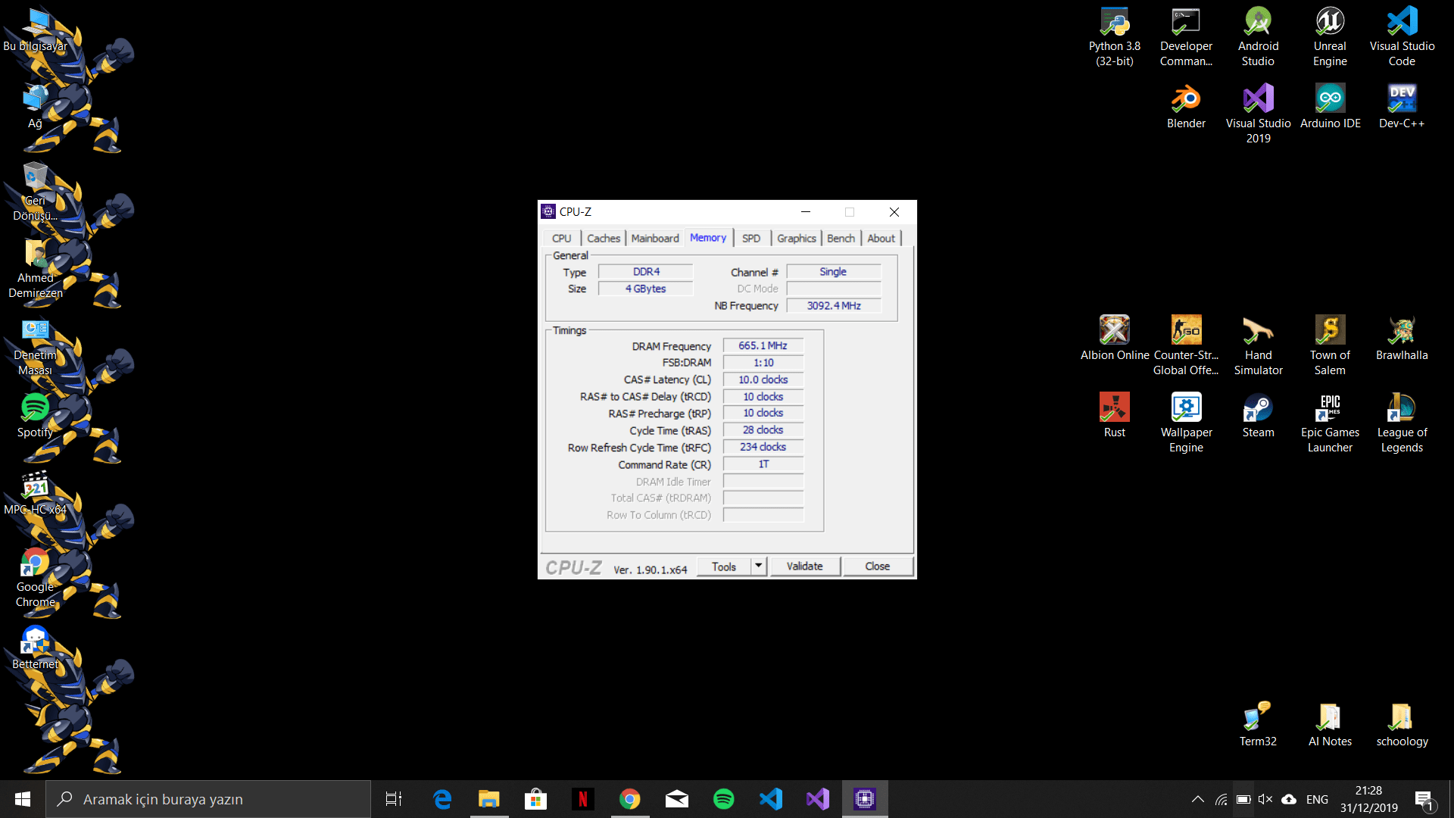Click the Validate button
Image resolution: width=1454 pixels, height=818 pixels.
[x=804, y=567]
